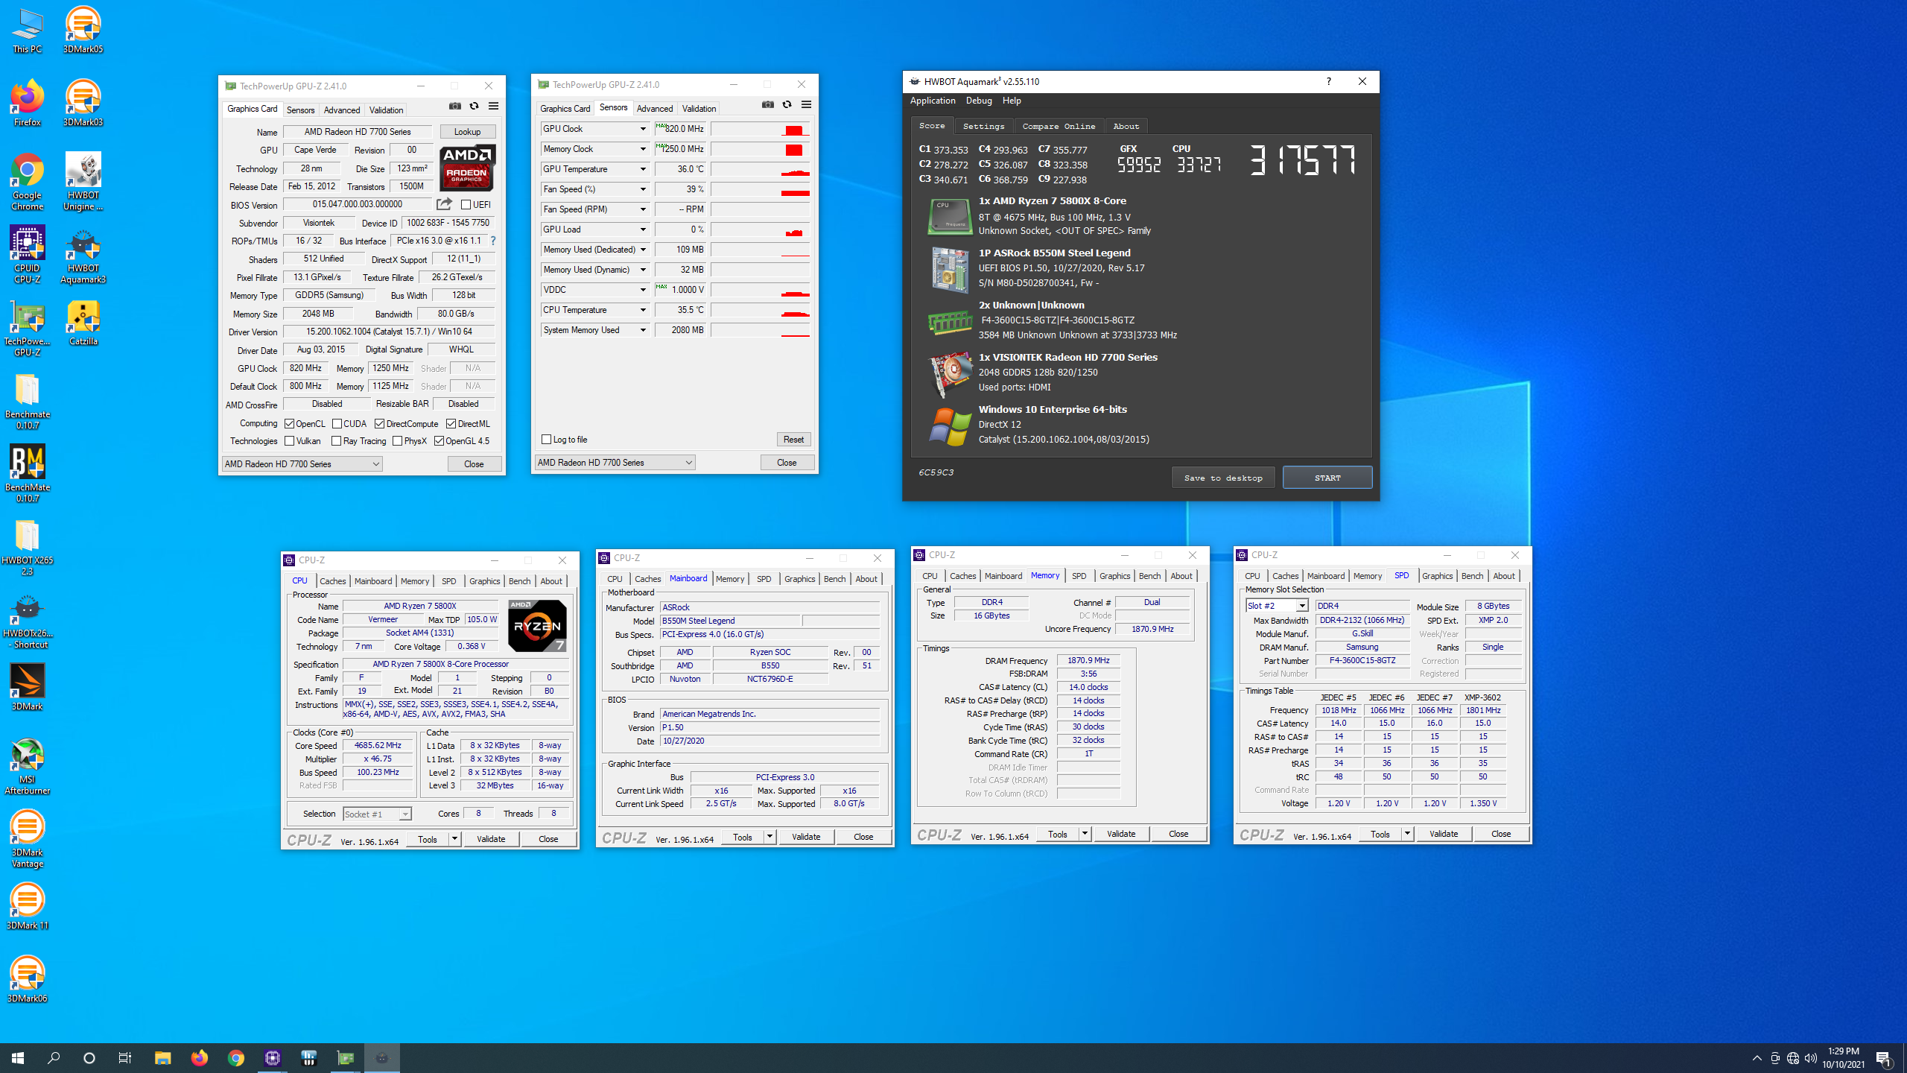Click camera icon in GPU-Z Sensors window
Image resolution: width=1907 pixels, height=1073 pixels.
click(x=768, y=105)
